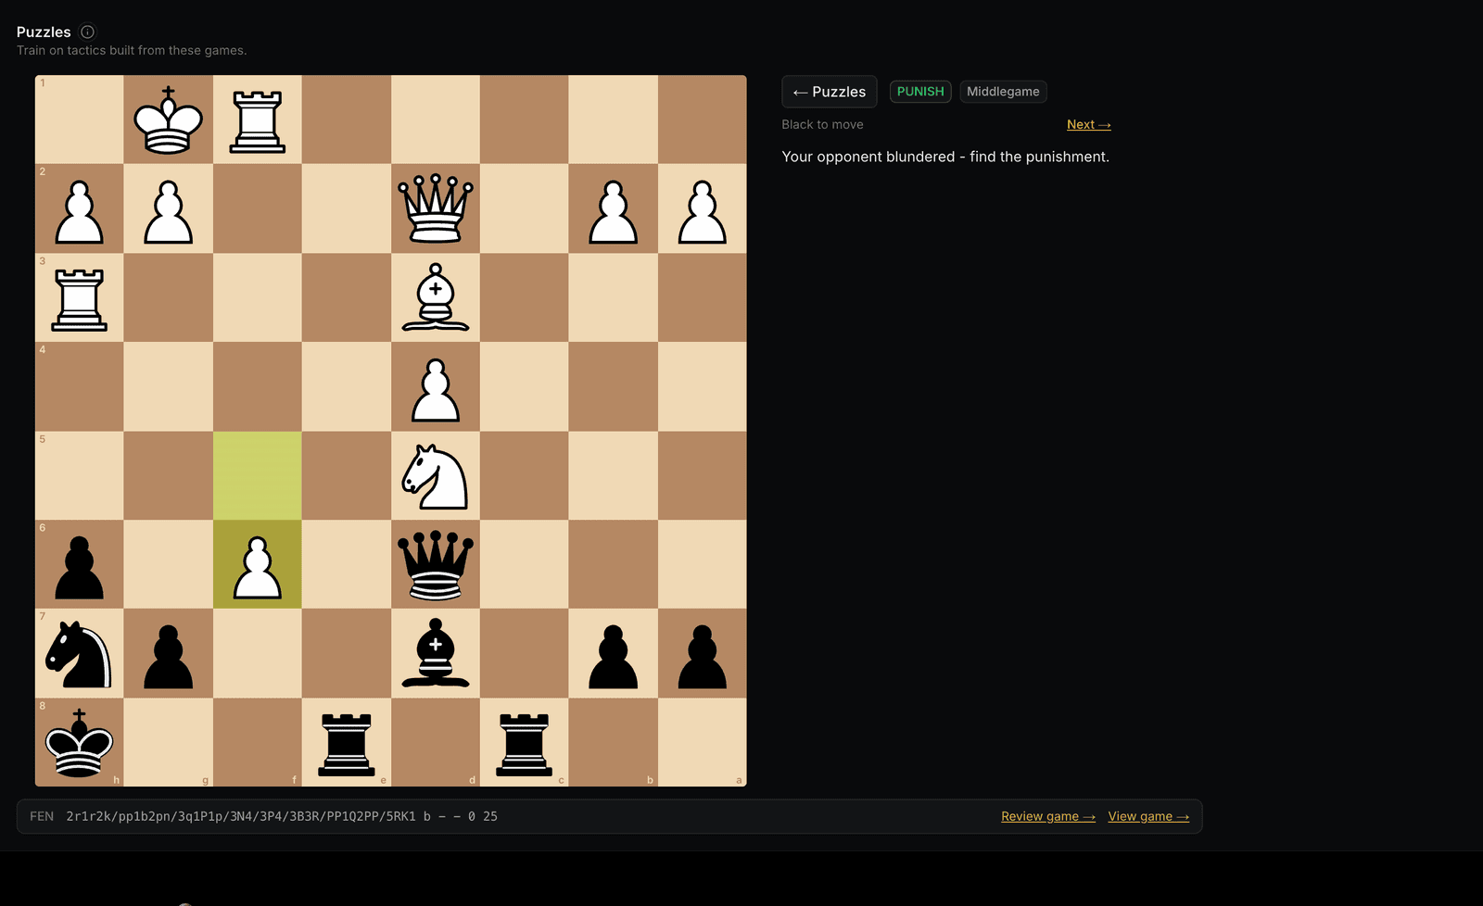Select the black queen on d6
The image size is (1483, 906).
tap(436, 564)
